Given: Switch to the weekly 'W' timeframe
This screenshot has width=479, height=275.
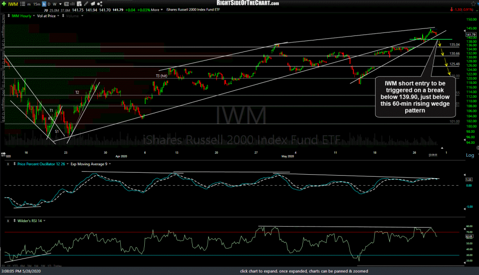Looking at the screenshot, I should click(x=55, y=4).
